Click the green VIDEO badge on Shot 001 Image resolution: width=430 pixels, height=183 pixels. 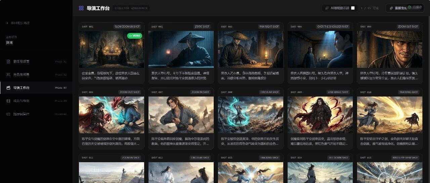tap(134, 36)
